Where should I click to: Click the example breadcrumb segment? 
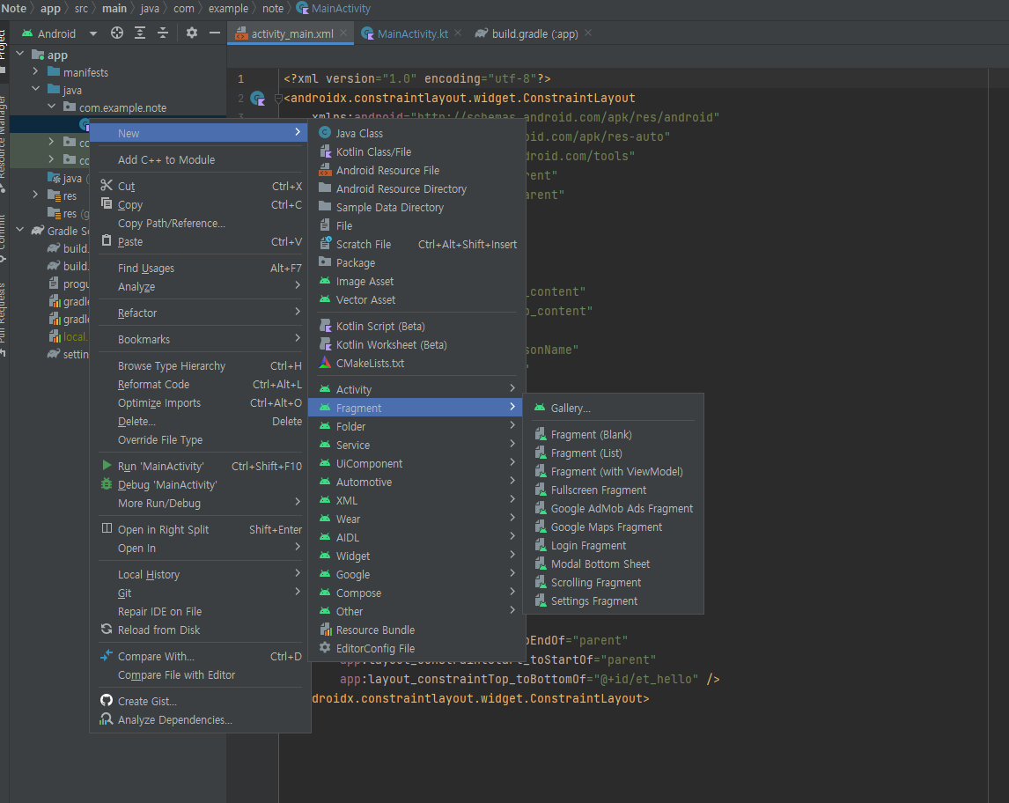[x=228, y=9]
